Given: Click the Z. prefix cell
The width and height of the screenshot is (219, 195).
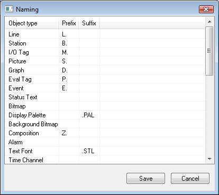Looking at the screenshot, I should 69,133.
